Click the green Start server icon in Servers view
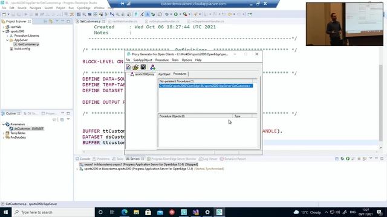The width and height of the screenshot is (387, 217). [x=348, y=159]
